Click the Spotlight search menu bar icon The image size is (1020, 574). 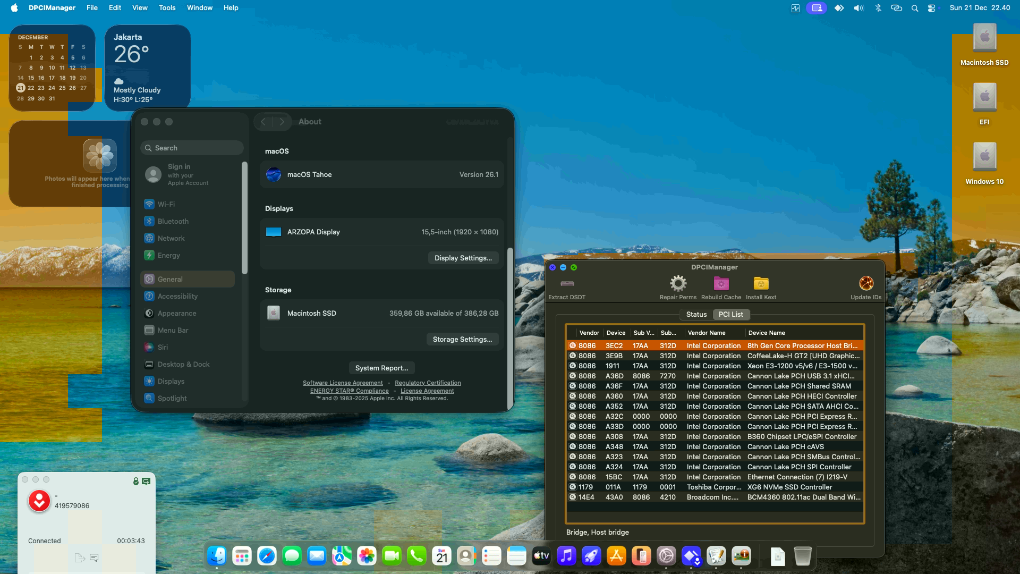(x=914, y=8)
